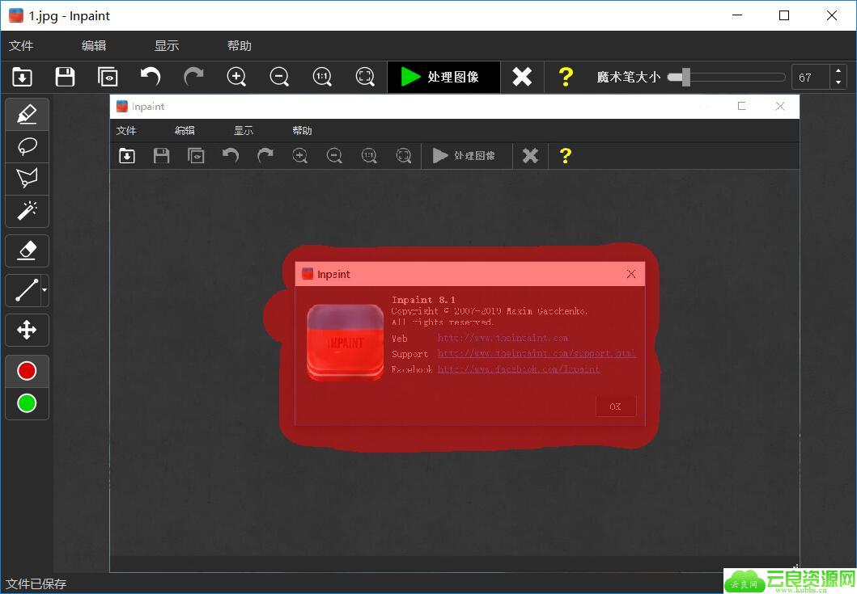Screen dimensions: 857x594
Task: Undo the last action
Action: [151, 77]
